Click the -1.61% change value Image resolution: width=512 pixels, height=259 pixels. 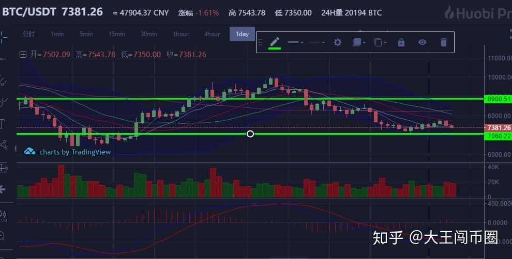(207, 13)
